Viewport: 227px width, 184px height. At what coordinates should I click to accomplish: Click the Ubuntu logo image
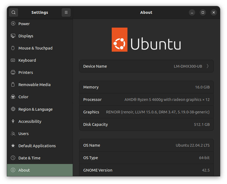click(146, 40)
